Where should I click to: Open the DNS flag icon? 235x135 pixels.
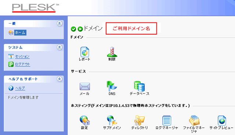[x=112, y=86]
